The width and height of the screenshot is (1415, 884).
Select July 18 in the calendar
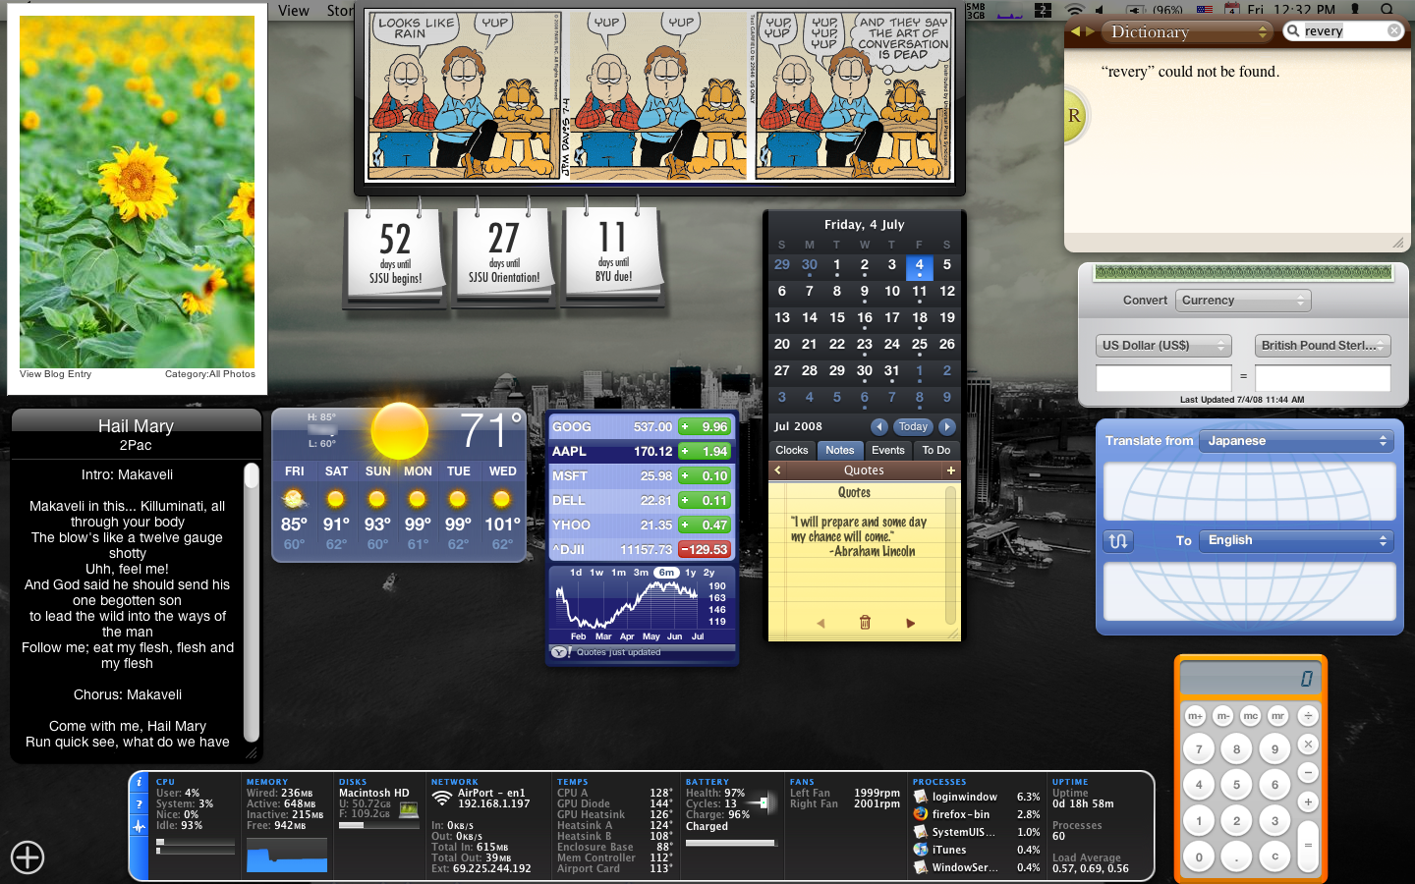click(x=919, y=317)
